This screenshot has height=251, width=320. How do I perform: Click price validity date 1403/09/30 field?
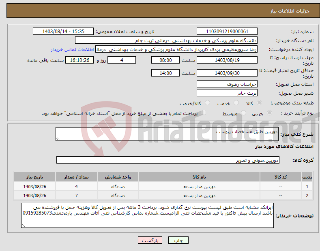[x=227, y=73]
